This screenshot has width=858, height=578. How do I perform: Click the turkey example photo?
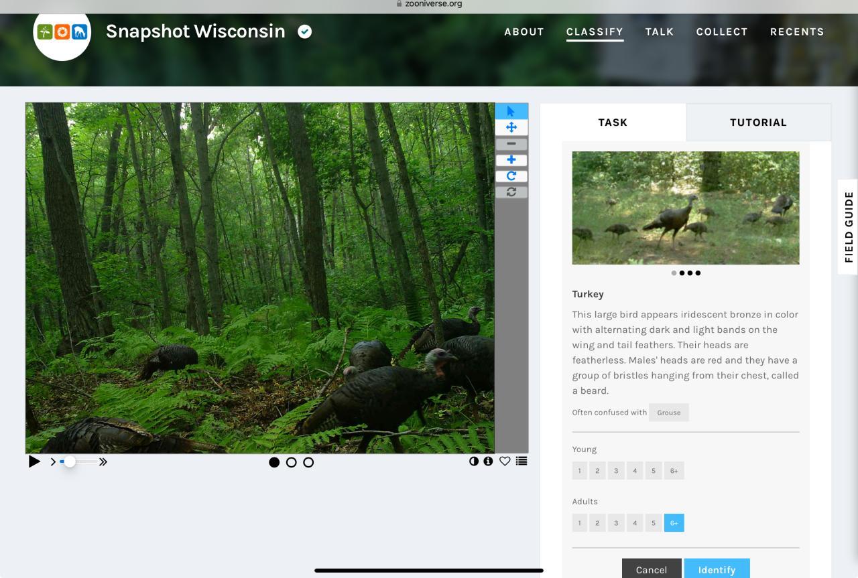pyautogui.click(x=685, y=208)
